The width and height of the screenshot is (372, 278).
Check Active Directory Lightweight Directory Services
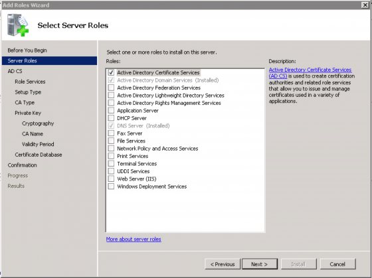pyautogui.click(x=111, y=96)
